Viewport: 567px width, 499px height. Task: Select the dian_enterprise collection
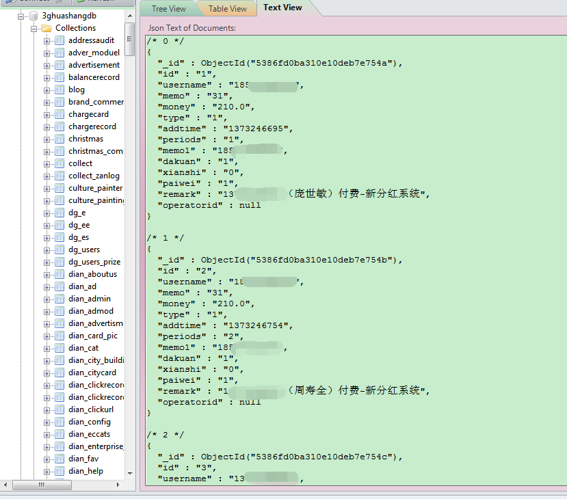[96, 446]
